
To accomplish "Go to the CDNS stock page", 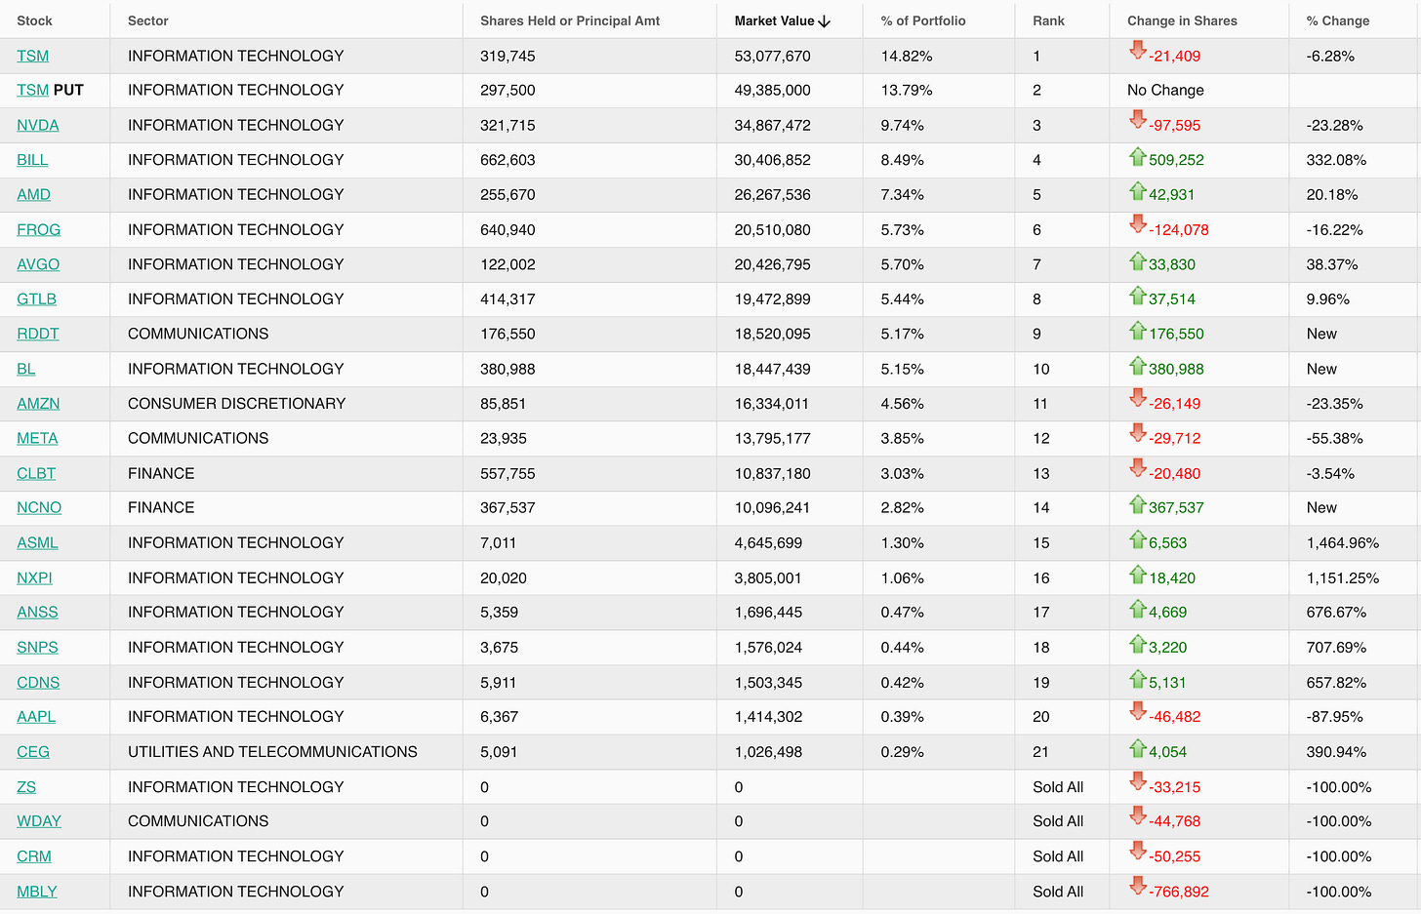I will (38, 682).
